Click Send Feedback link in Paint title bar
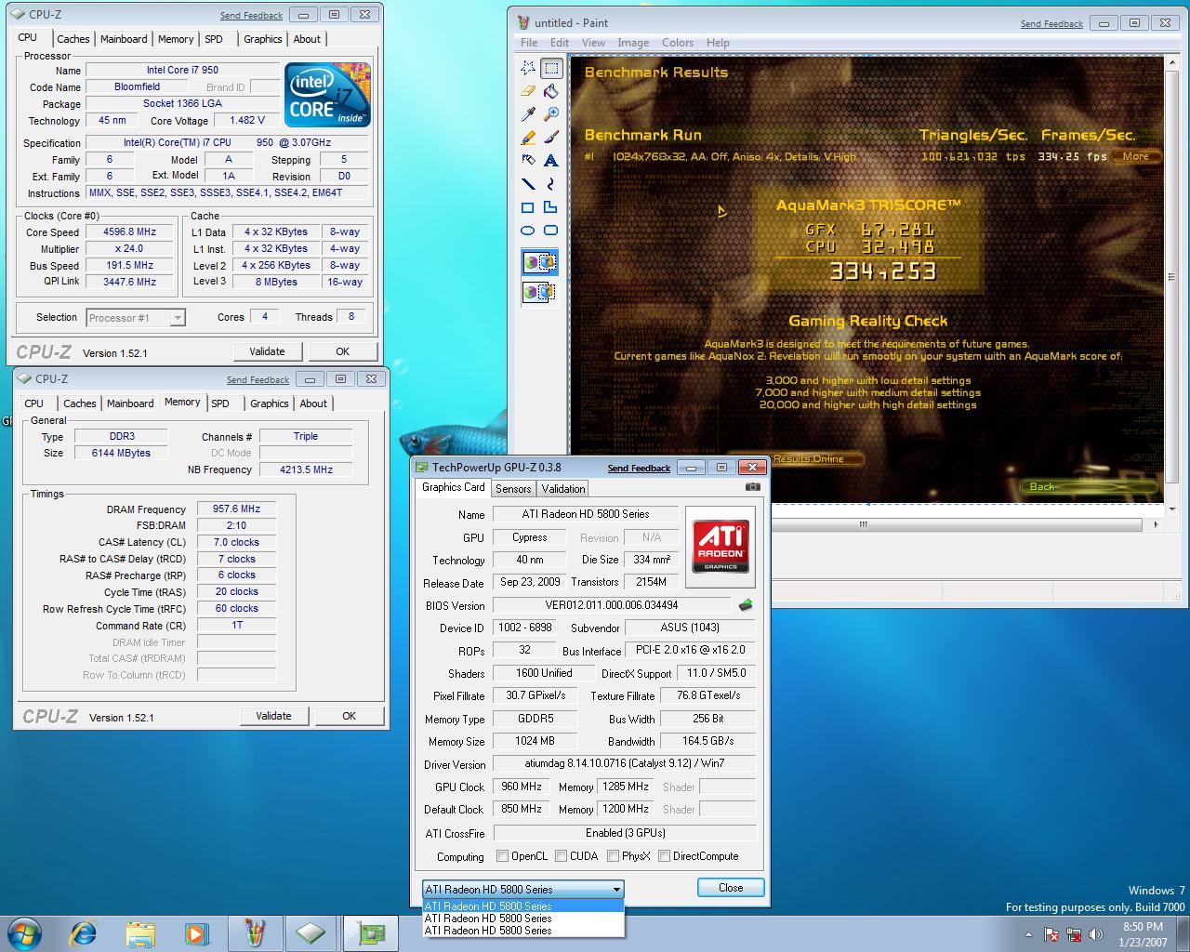 point(1051,24)
